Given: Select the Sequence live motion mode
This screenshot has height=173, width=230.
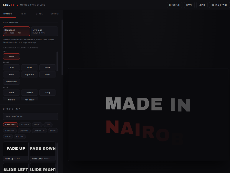Looking at the screenshot, I should (x=16, y=31).
